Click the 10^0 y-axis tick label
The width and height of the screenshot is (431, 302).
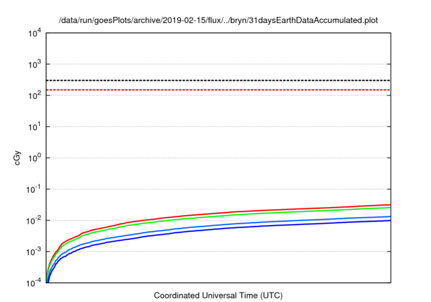35,158
